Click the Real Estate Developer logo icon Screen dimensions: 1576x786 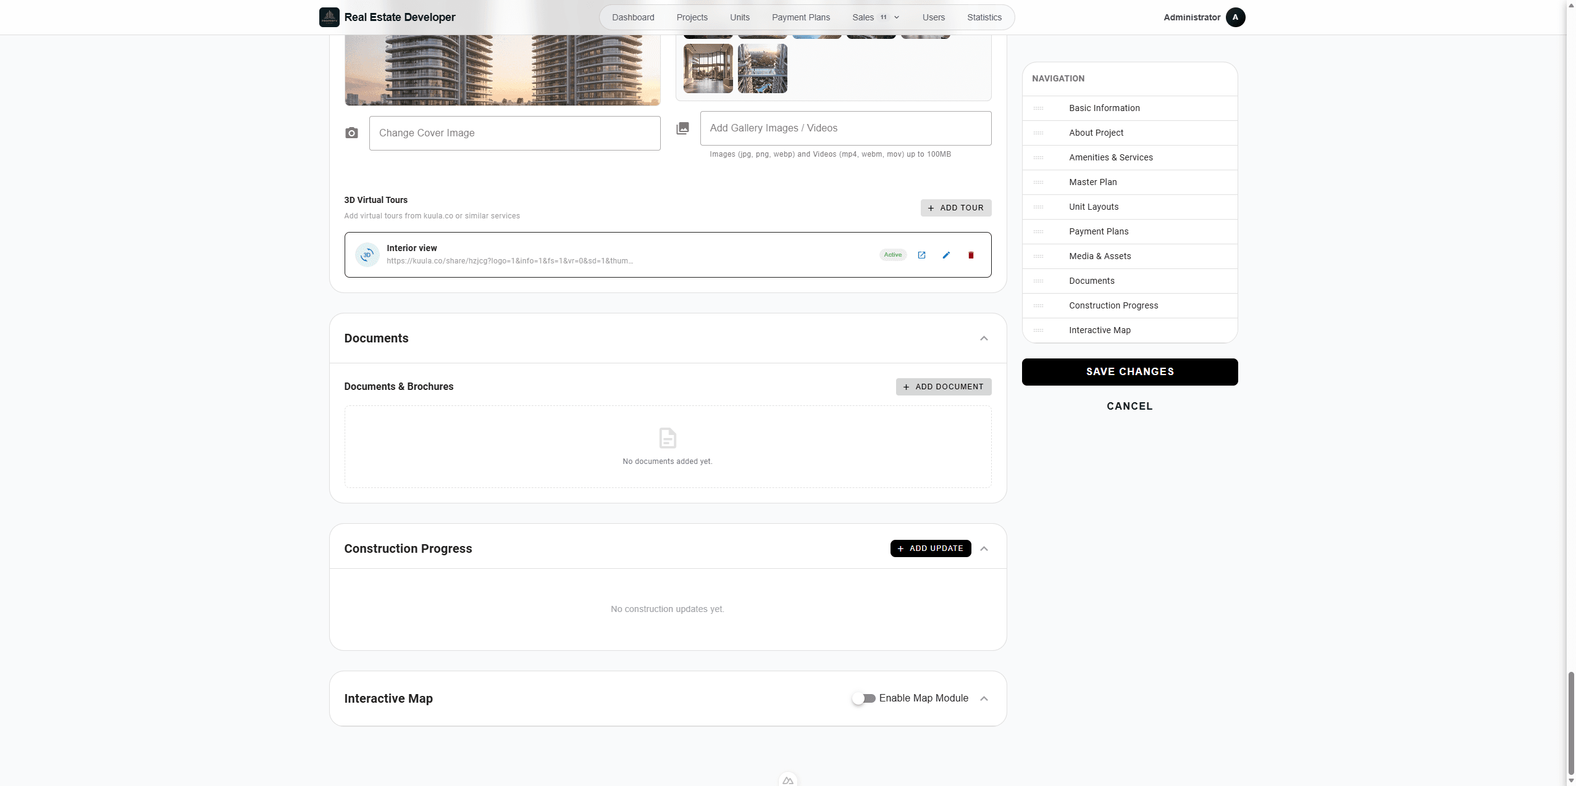tap(329, 17)
